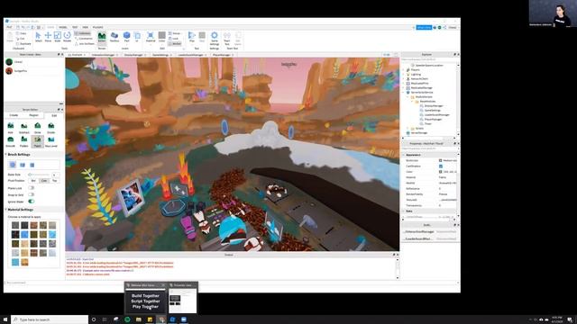Click the Copy button in Clipboard group
The image size is (577, 324).
[x=22, y=33]
